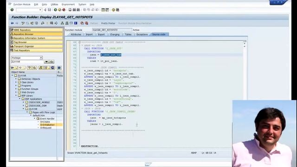Screen dimensions: 297x167
Task: Click the source editor vertical scrollbar up arrow
Action: (245, 44)
